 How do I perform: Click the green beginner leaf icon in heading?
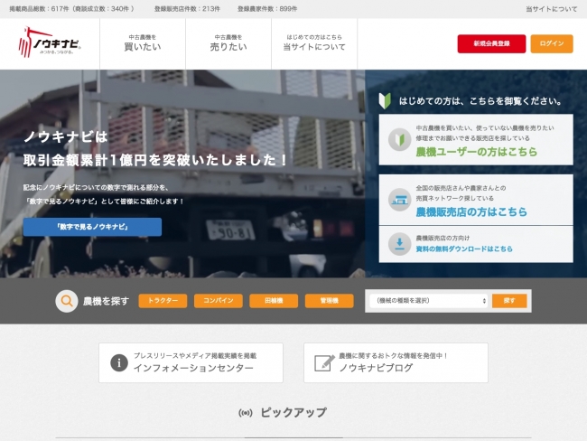(385, 101)
